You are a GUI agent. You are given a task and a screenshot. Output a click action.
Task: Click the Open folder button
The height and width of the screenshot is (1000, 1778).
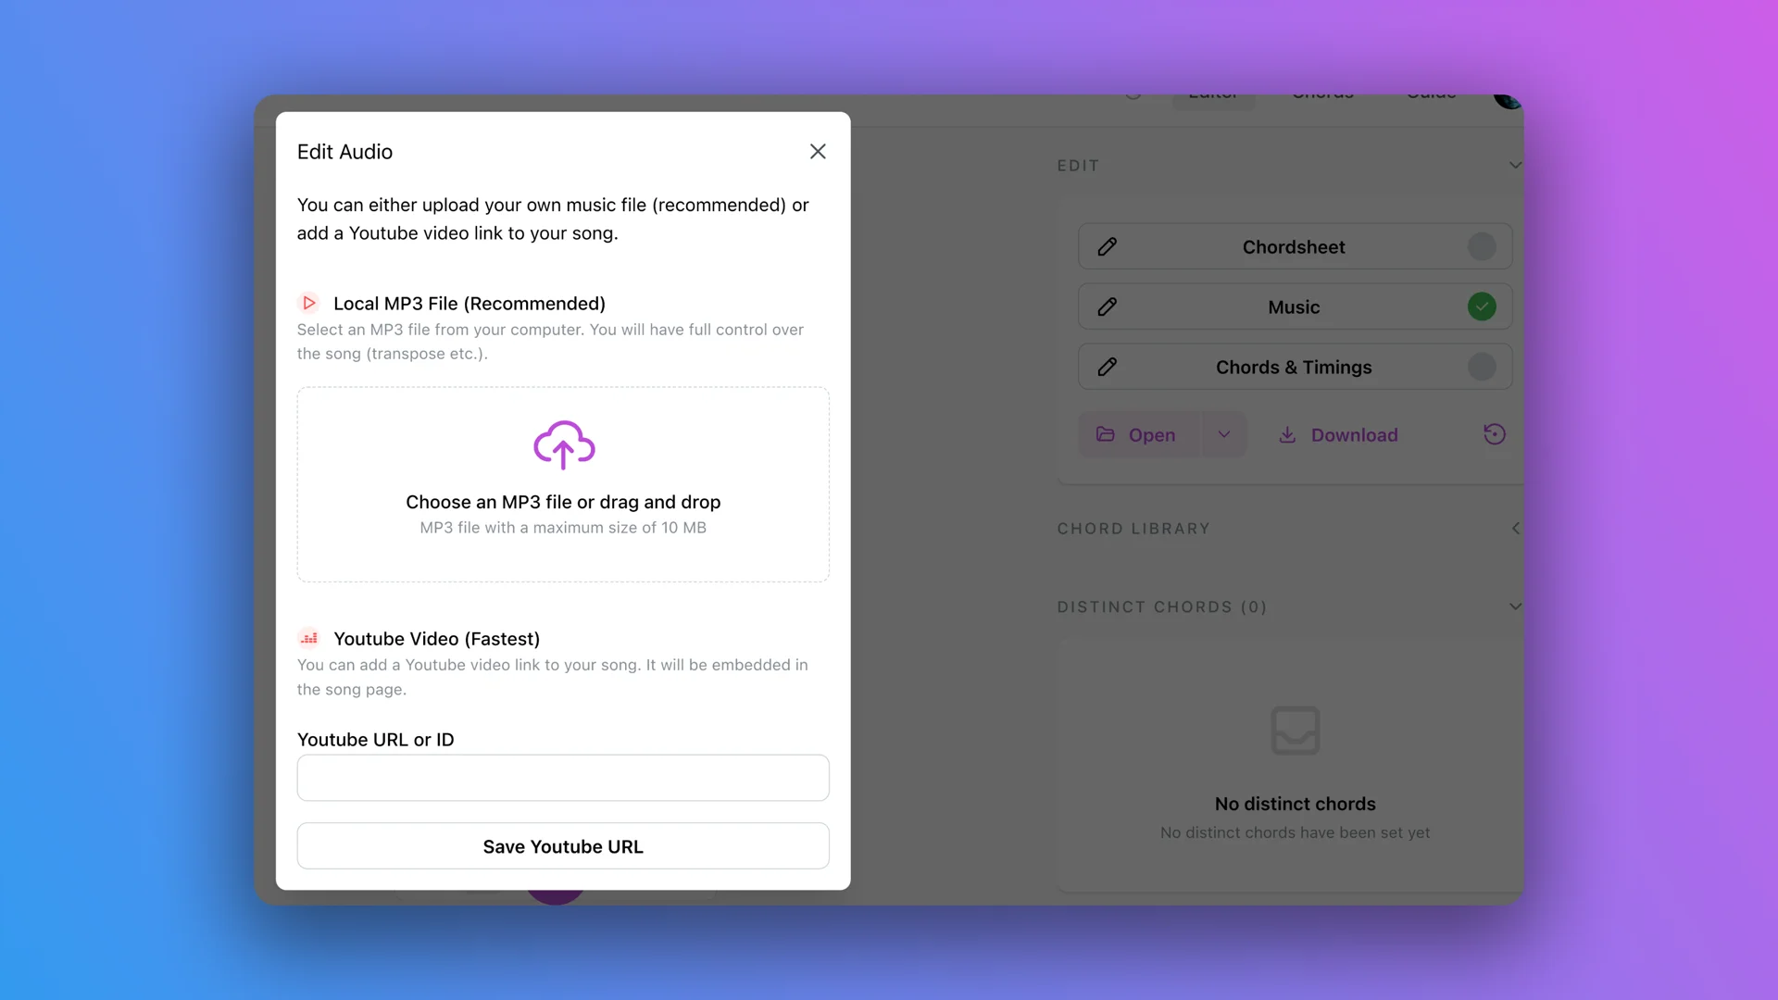(x=1140, y=434)
